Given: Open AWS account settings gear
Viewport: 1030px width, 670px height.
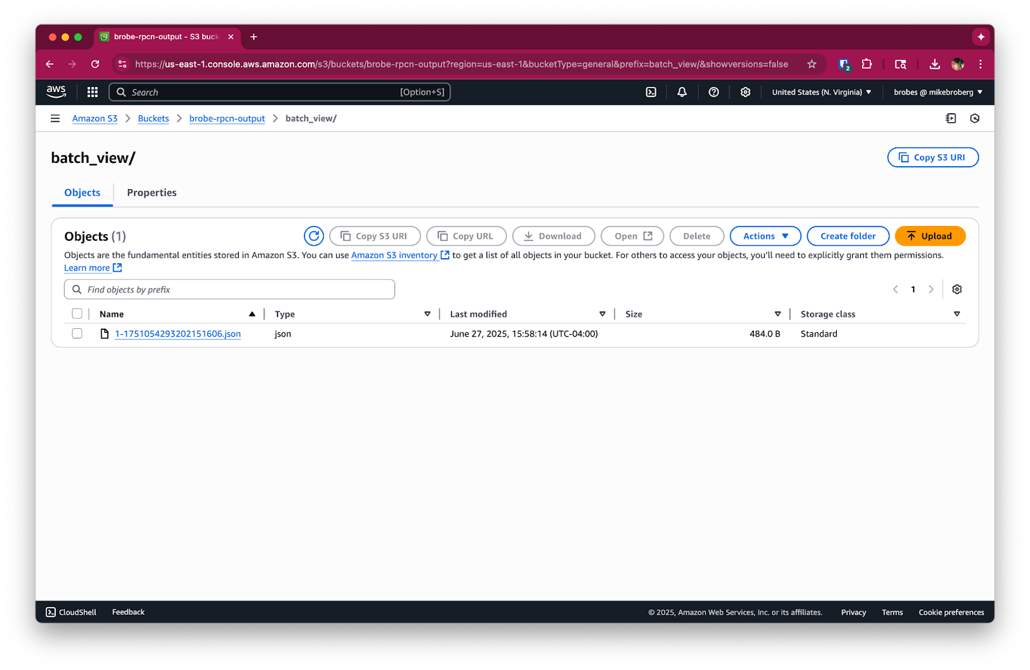Looking at the screenshot, I should [745, 92].
